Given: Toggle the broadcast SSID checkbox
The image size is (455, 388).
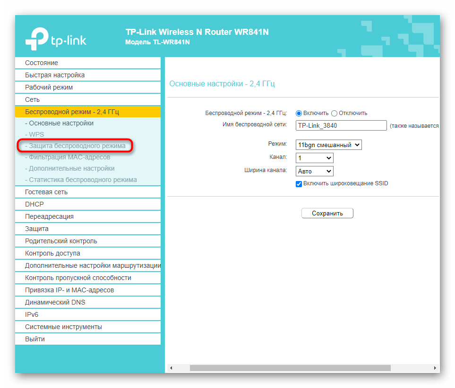Looking at the screenshot, I should click(299, 183).
